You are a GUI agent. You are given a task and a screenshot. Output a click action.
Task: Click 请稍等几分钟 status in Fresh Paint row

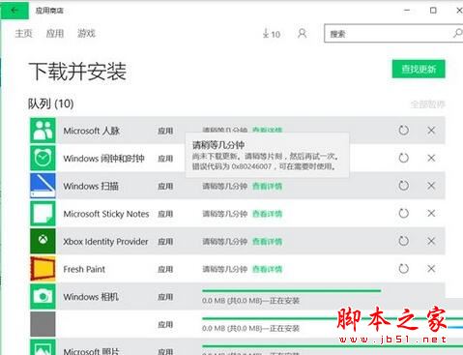[224, 269]
